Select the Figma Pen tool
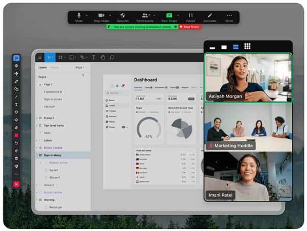This screenshot has width=307, height=231. tap(83, 57)
